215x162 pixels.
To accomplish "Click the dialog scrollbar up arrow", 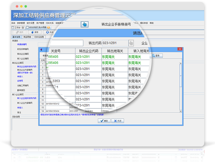I will click(x=181, y=63).
